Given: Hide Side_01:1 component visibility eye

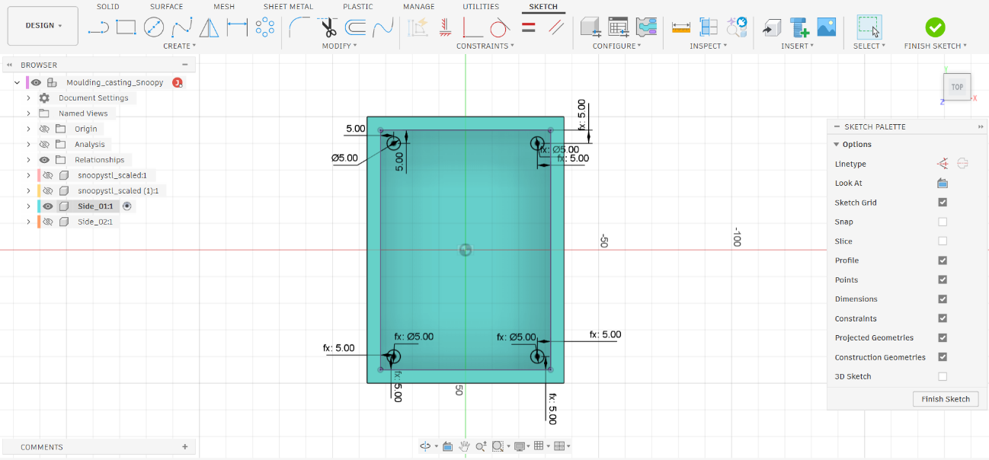Looking at the screenshot, I should tap(48, 206).
